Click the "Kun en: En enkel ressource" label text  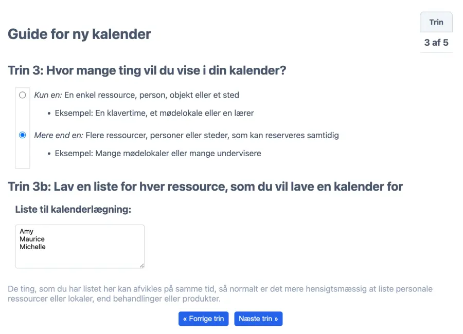[x=136, y=95]
